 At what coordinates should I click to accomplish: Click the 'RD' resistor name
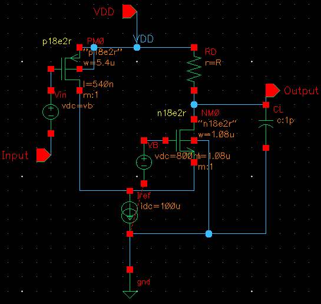210,52
